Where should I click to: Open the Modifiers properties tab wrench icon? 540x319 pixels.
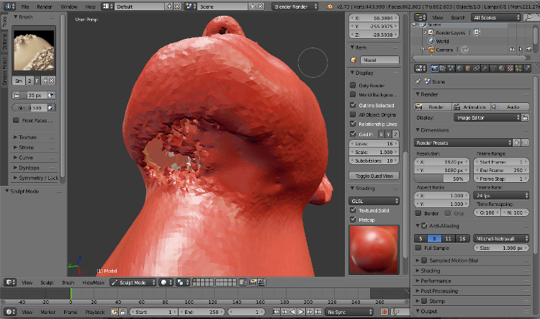pos(485,68)
